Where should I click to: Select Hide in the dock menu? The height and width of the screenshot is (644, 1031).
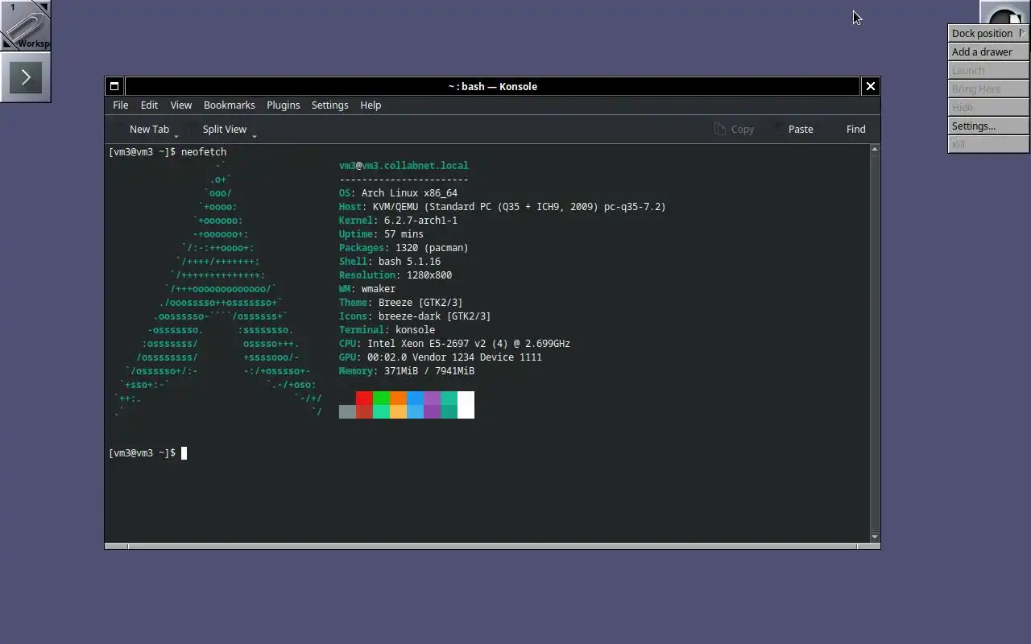coord(988,107)
